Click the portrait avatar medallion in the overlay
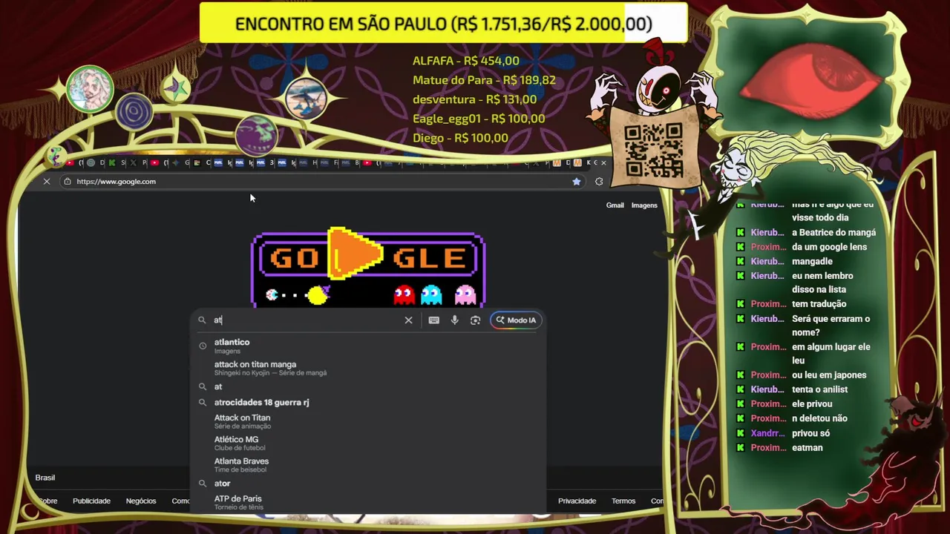The width and height of the screenshot is (950, 534). (90, 89)
